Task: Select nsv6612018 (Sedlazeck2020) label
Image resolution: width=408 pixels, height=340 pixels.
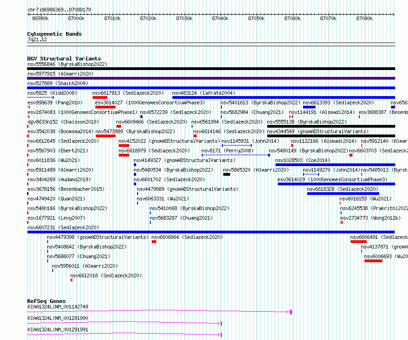Action: click(106, 275)
